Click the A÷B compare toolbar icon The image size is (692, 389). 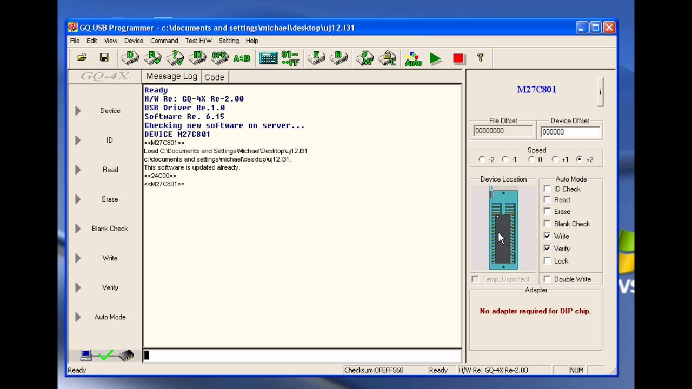point(242,58)
